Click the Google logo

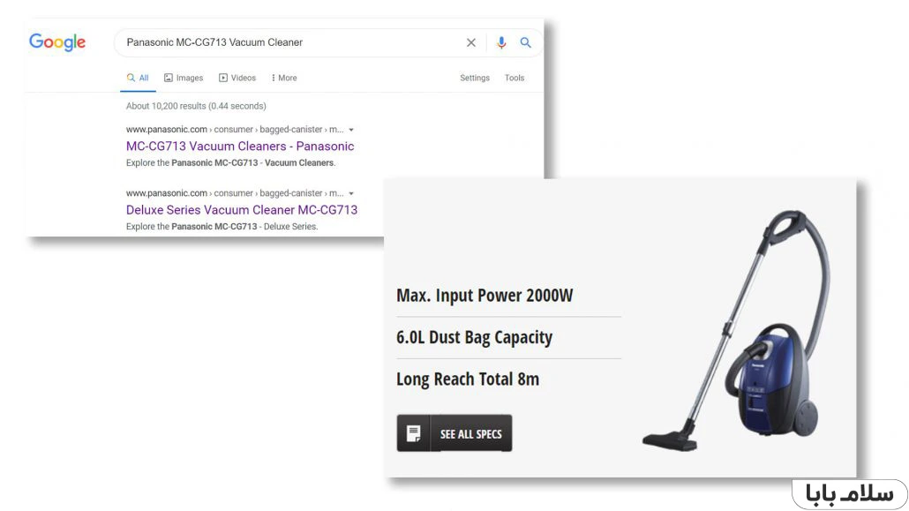pyautogui.click(x=57, y=42)
